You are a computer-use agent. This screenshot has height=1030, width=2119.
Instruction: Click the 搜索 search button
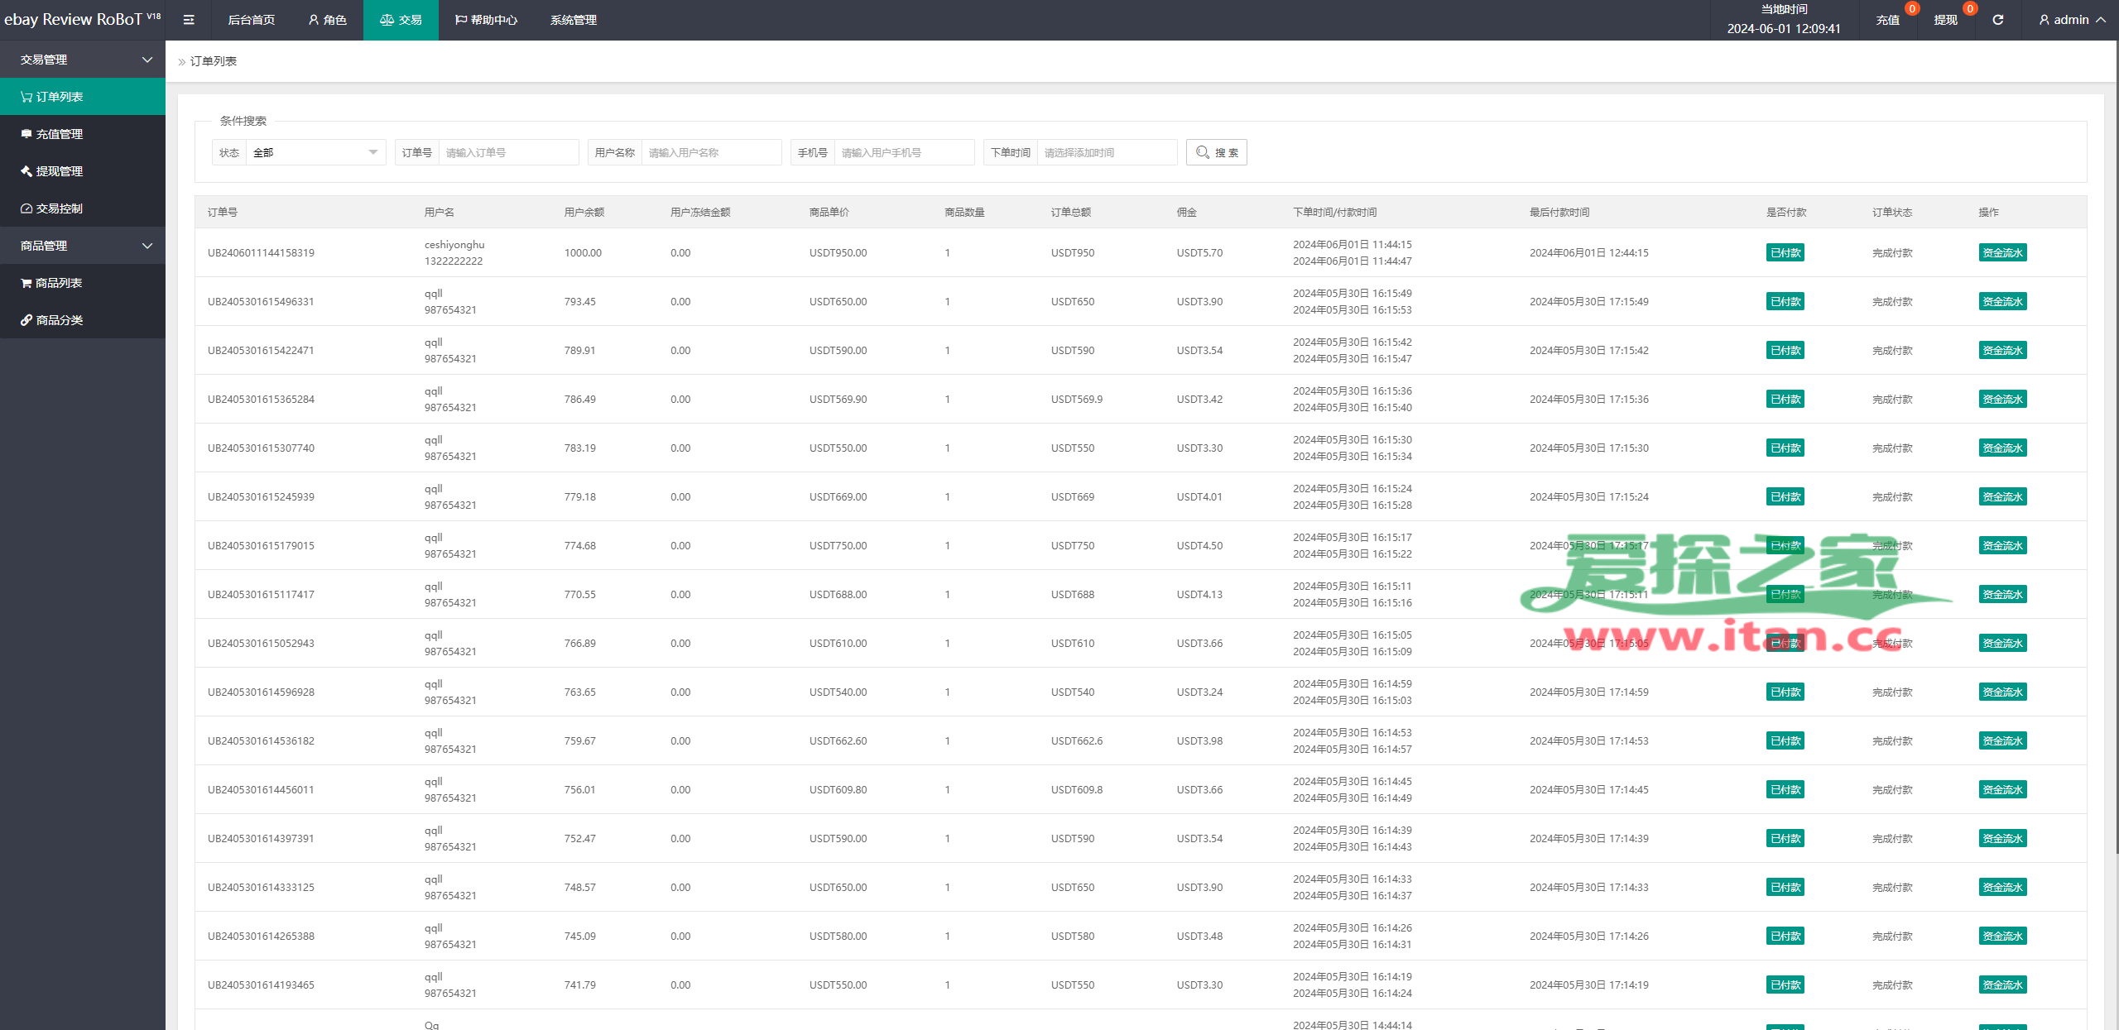click(x=1216, y=152)
